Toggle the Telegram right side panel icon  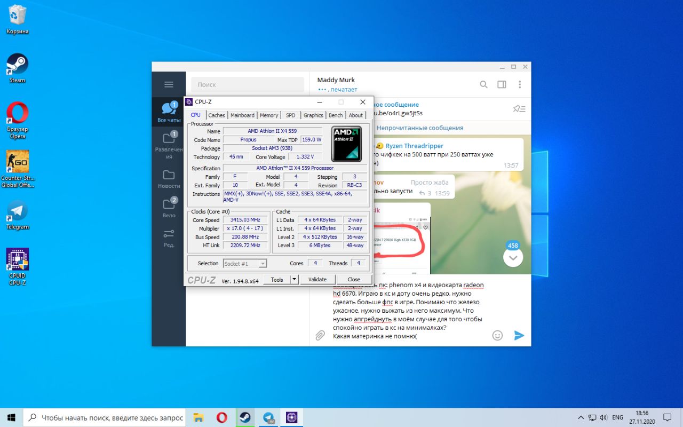[x=502, y=84]
